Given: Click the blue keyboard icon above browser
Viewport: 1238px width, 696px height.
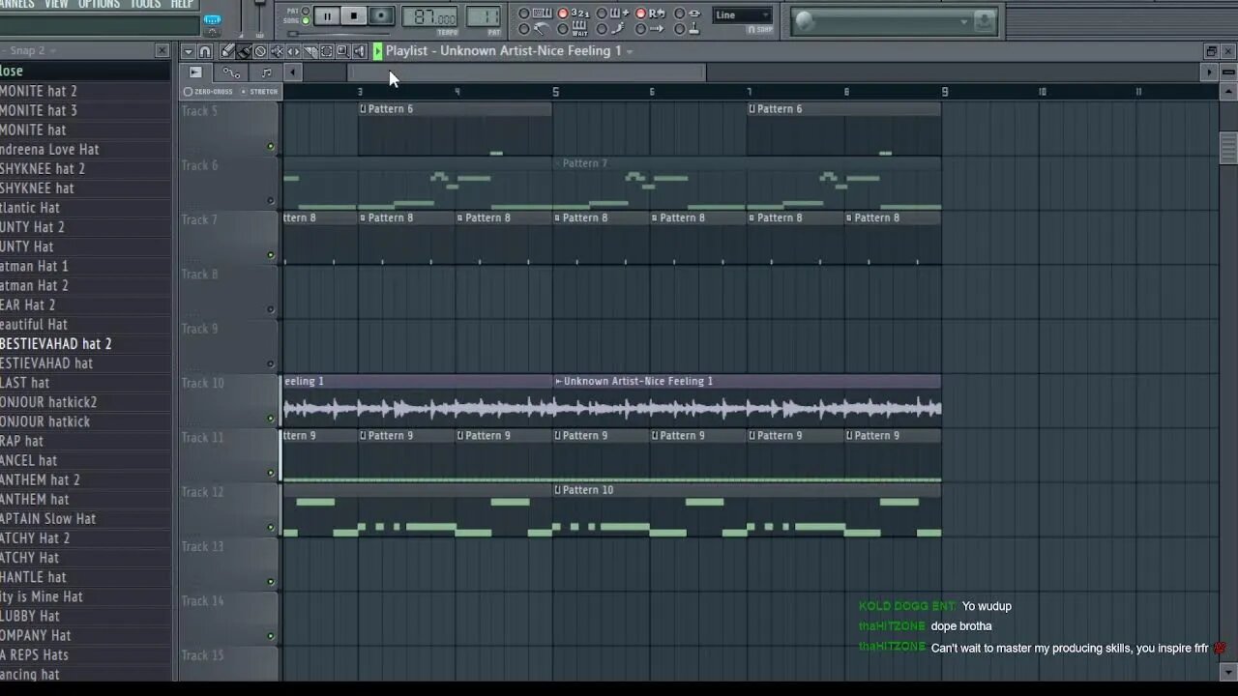Looking at the screenshot, I should [212, 19].
